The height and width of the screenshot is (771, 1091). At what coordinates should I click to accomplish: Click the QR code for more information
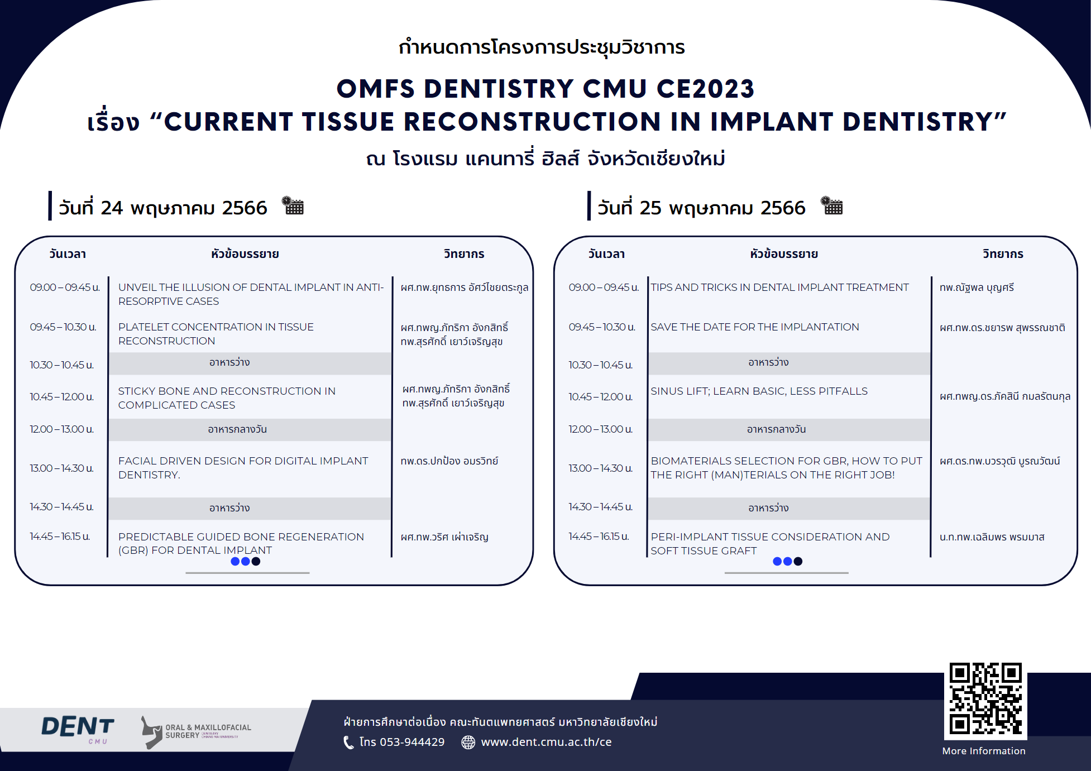(985, 698)
